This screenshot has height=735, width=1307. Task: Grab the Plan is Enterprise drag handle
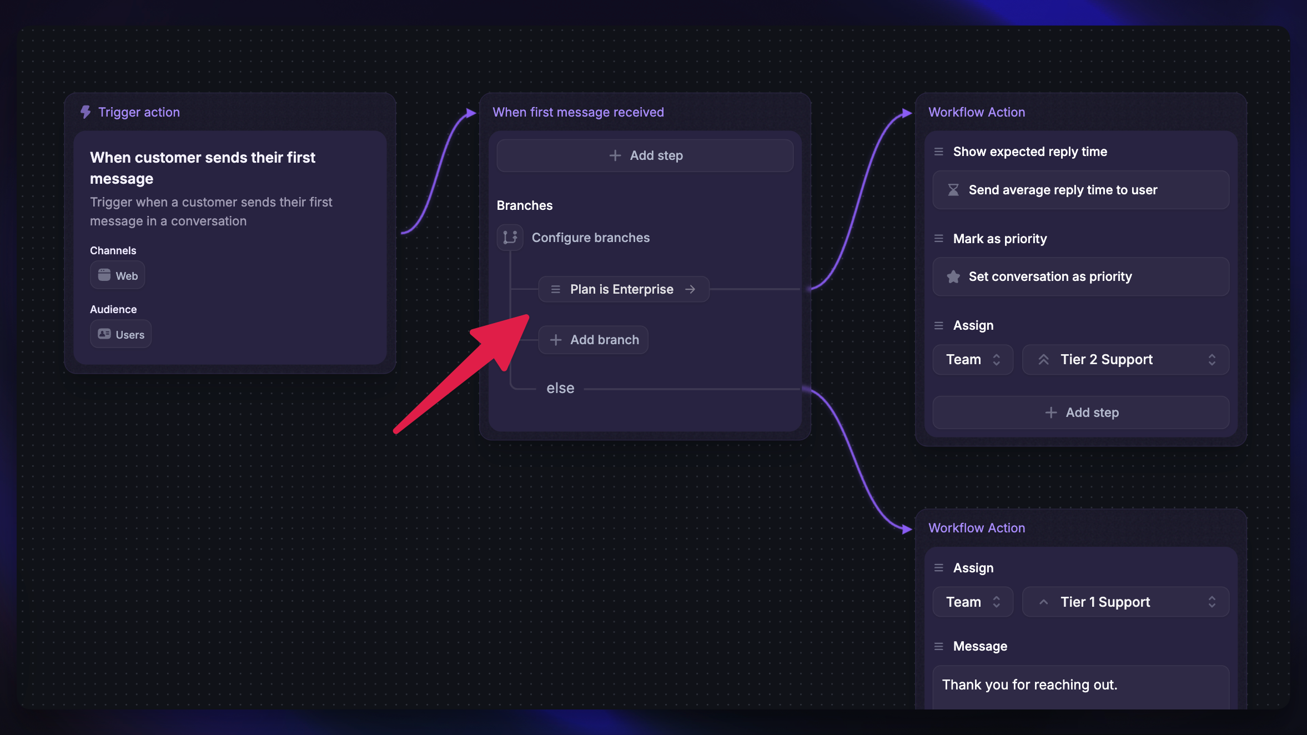pyautogui.click(x=555, y=289)
